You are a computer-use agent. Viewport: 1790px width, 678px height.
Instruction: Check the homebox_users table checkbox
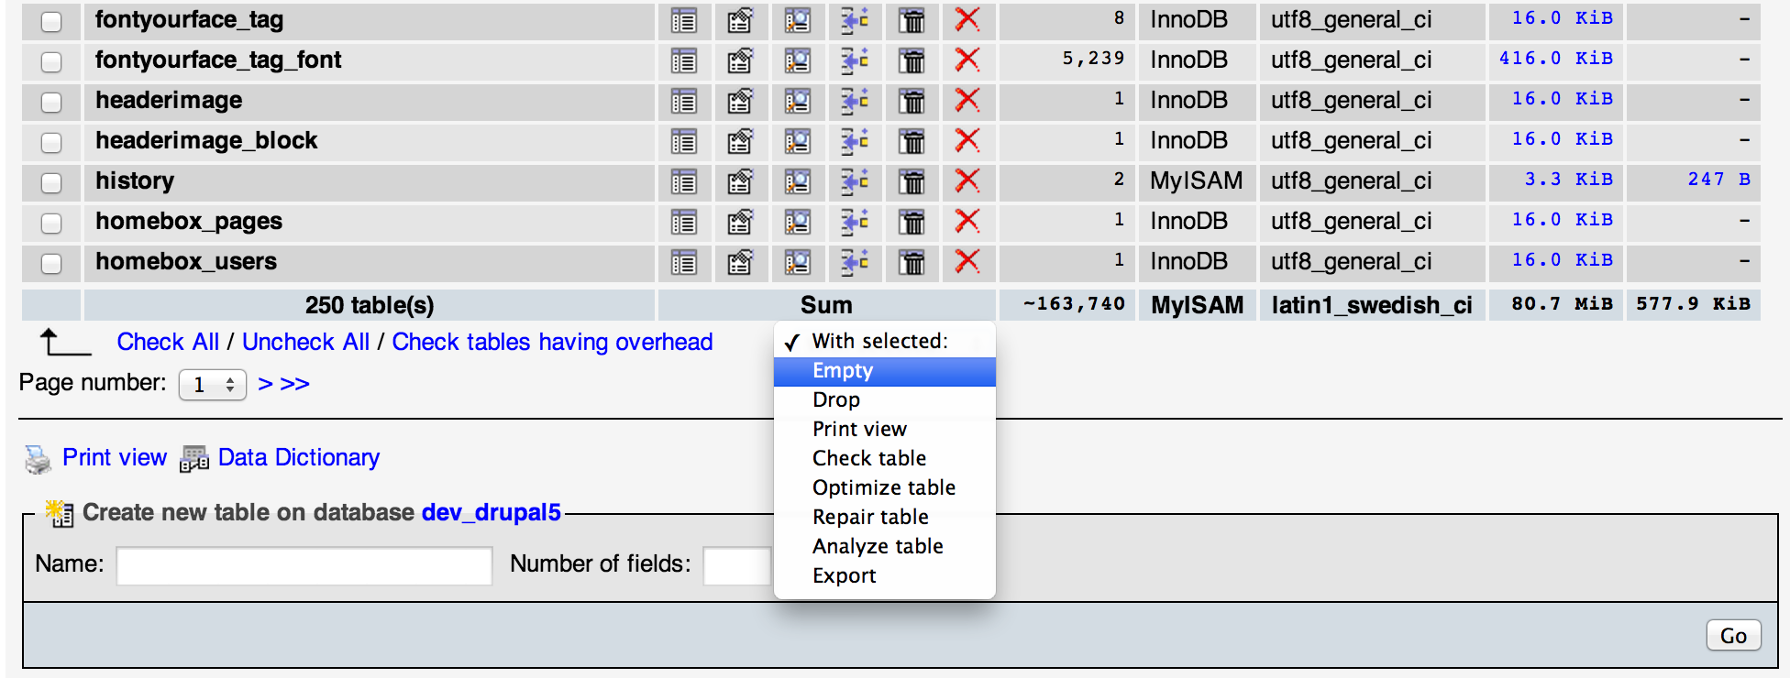coord(51,263)
